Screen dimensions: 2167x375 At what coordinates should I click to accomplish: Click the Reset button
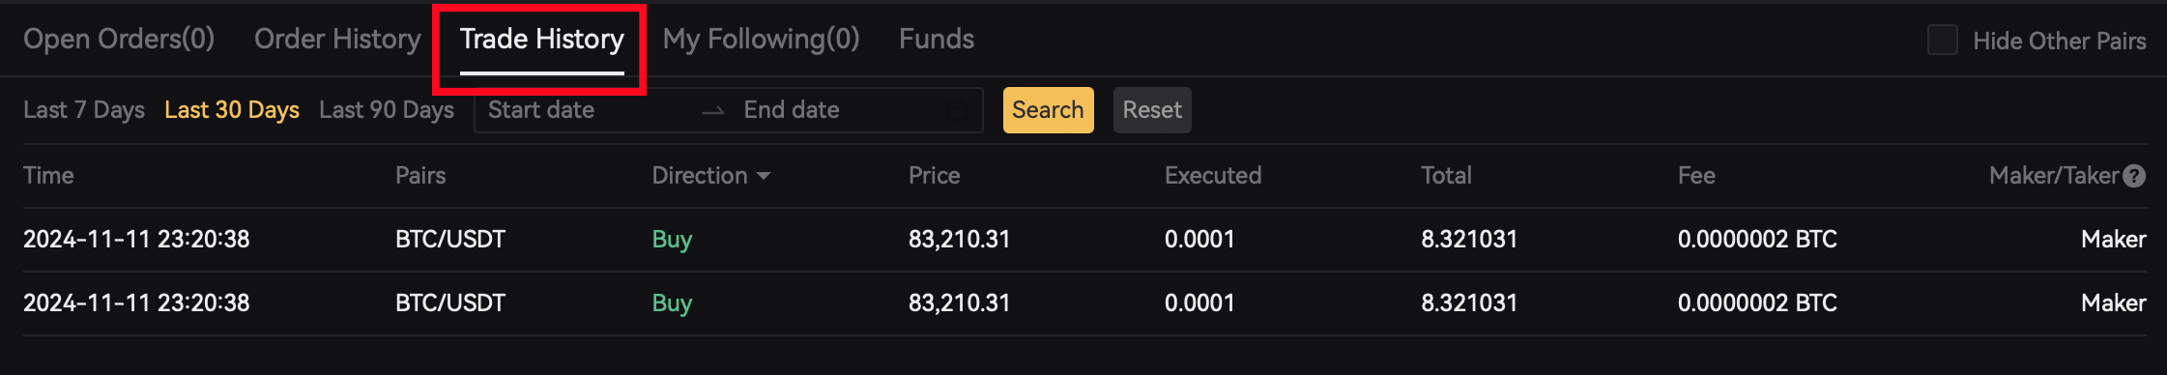[x=1152, y=110]
